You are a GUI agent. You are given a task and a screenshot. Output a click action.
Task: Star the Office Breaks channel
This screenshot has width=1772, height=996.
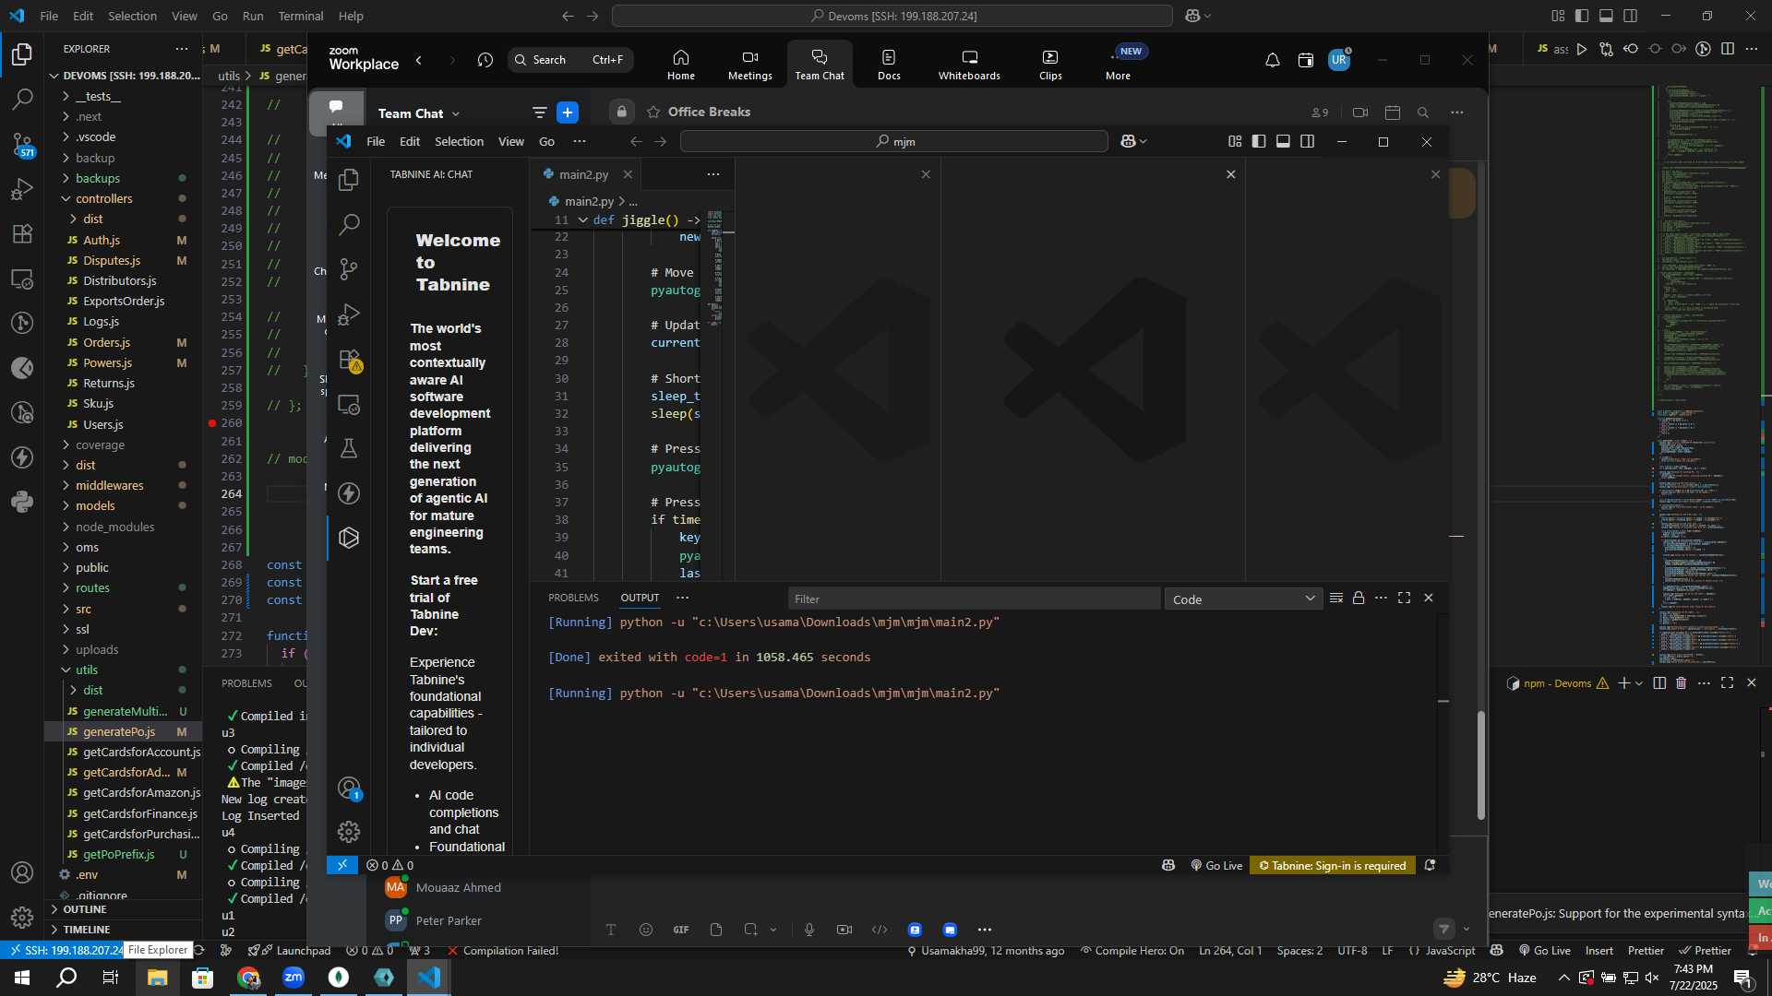653,112
